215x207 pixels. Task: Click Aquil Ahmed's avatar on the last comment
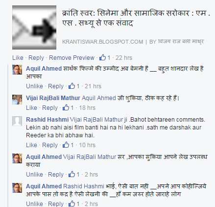click(x=17, y=188)
